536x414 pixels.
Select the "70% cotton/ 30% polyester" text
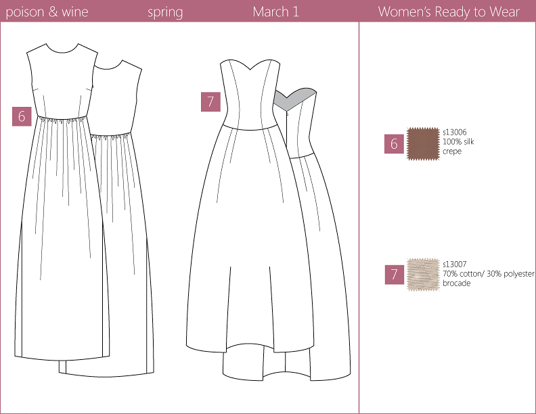488,273
